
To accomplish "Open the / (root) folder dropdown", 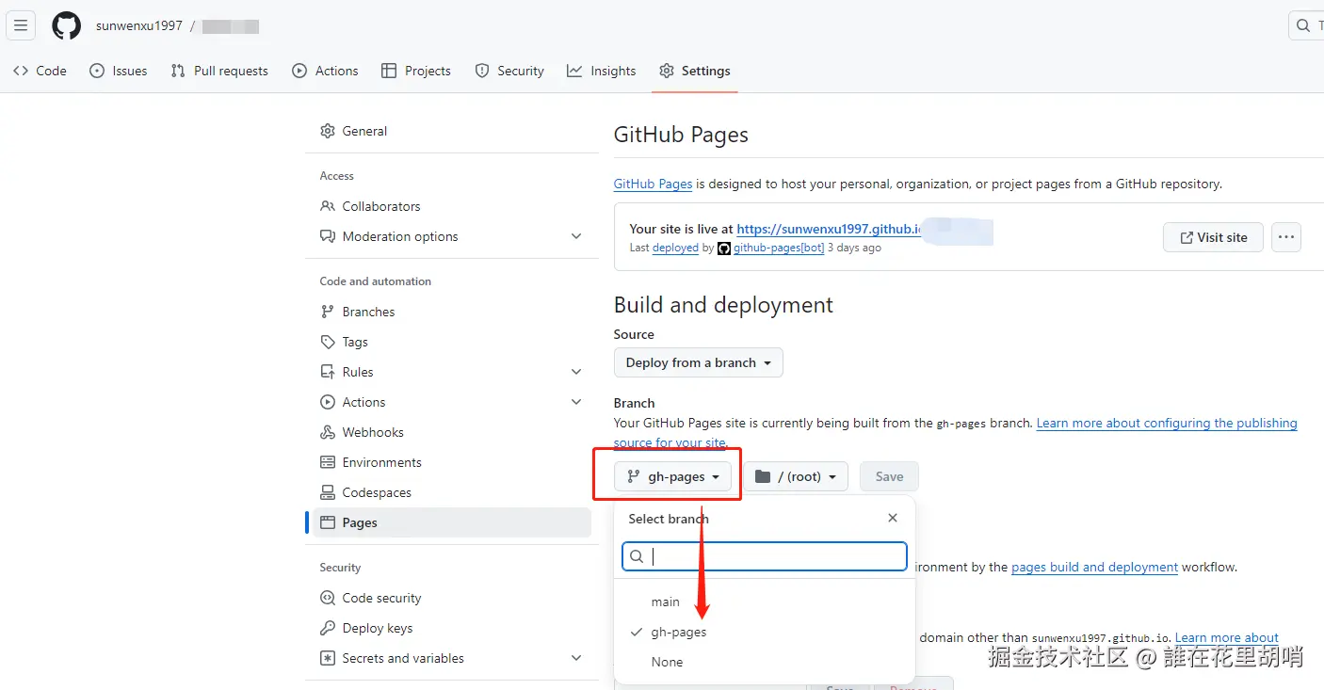I will click(x=796, y=476).
